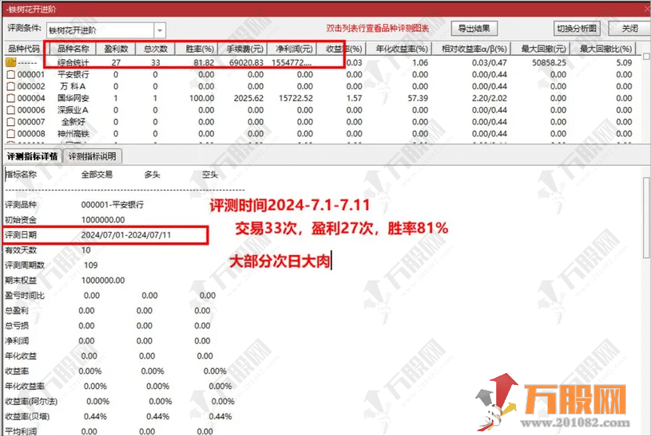The image size is (651, 436).
Task: Select the 全新好 row
Action: click(x=320, y=122)
